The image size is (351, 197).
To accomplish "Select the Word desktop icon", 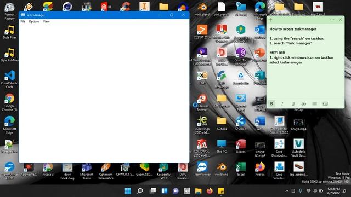I will (x=260, y=124).
